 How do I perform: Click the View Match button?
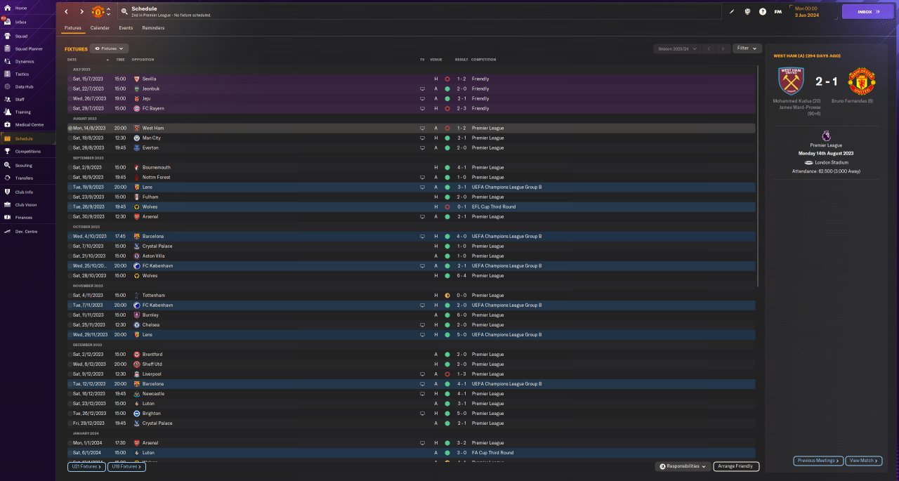tap(864, 461)
